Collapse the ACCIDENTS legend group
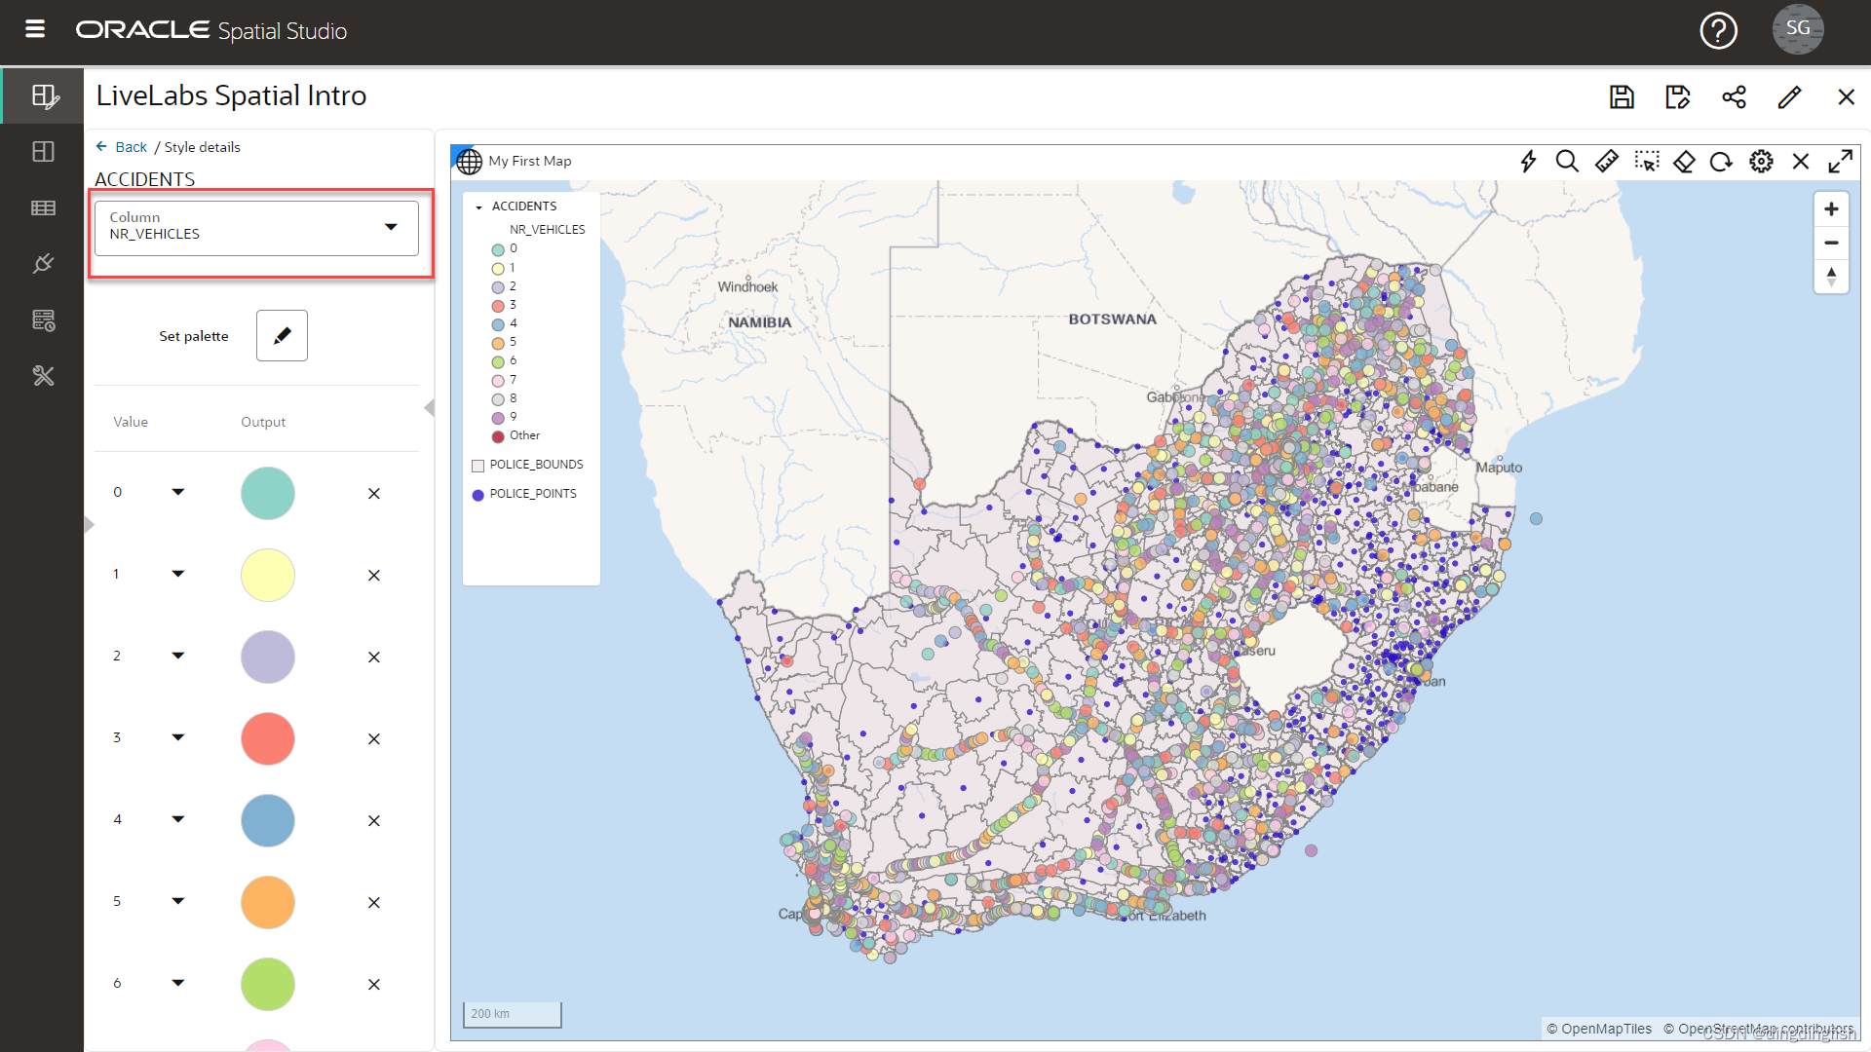 coord(478,207)
